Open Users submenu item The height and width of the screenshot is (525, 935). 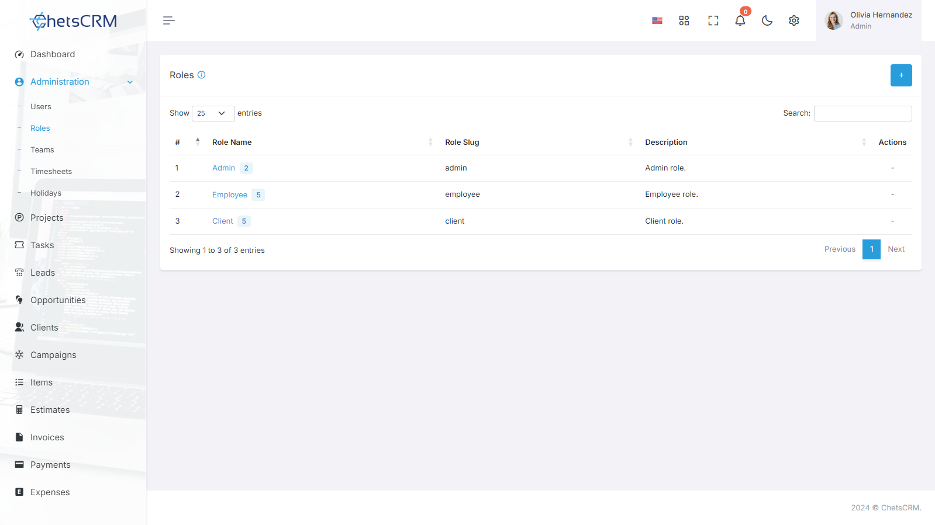point(41,107)
